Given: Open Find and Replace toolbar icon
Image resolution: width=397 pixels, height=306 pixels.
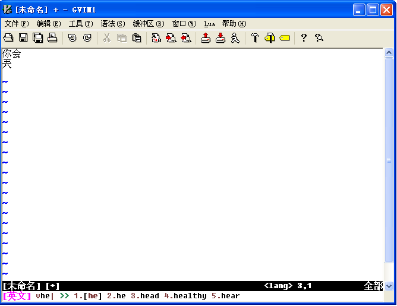Looking at the screenshot, I should (156, 38).
